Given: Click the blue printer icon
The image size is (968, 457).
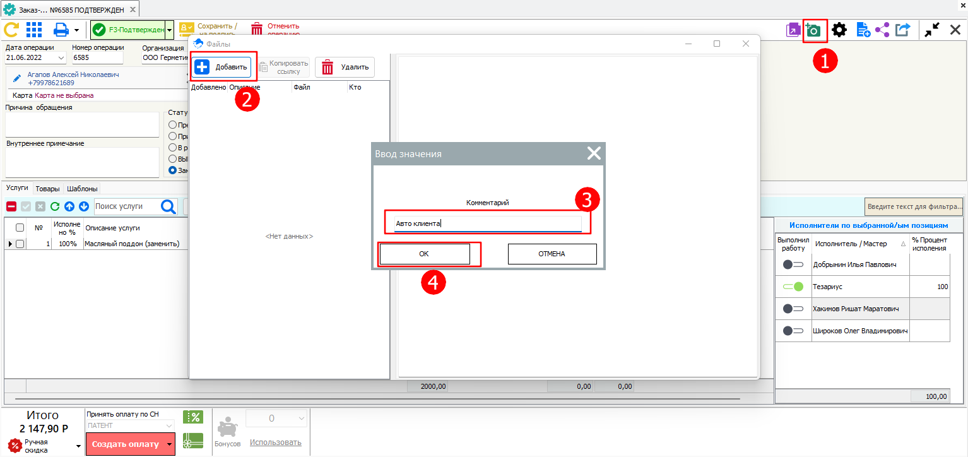Looking at the screenshot, I should (x=61, y=30).
